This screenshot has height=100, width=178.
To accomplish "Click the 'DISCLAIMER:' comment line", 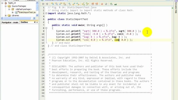I will 98,66.
